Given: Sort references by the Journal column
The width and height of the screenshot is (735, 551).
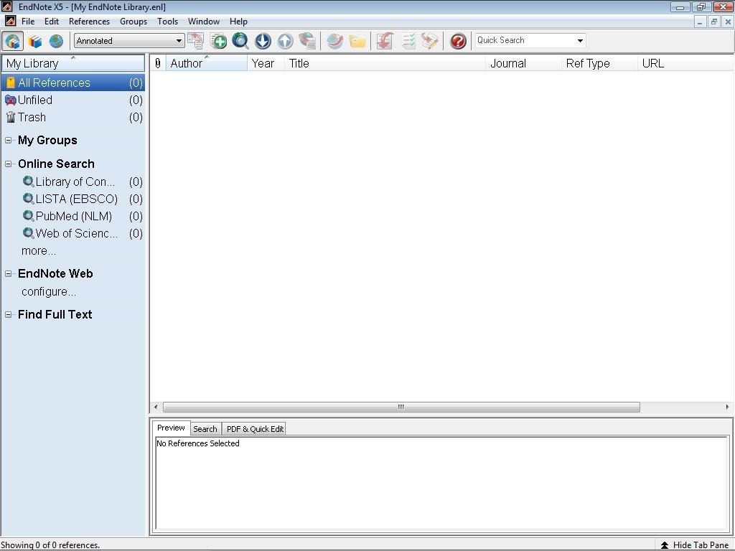Looking at the screenshot, I should (524, 63).
